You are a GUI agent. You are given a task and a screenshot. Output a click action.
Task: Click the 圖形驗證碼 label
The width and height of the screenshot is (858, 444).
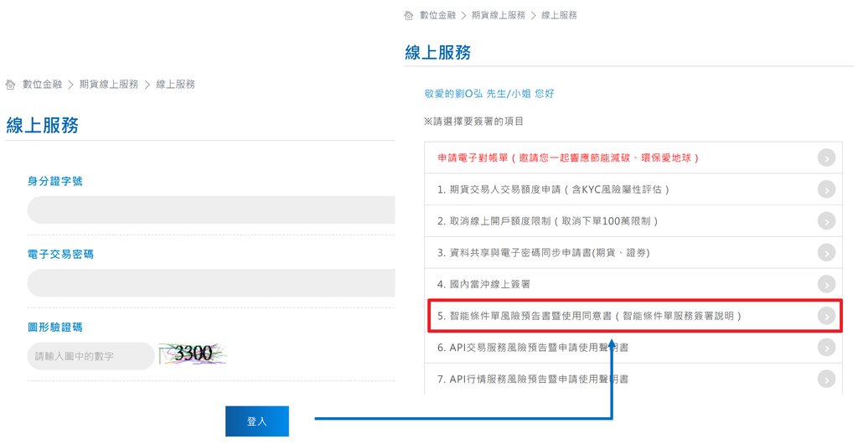click(x=54, y=327)
